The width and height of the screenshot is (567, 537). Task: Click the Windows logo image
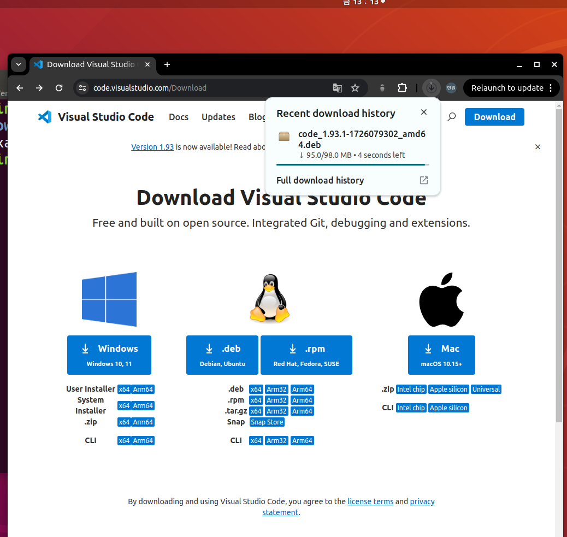tap(109, 299)
